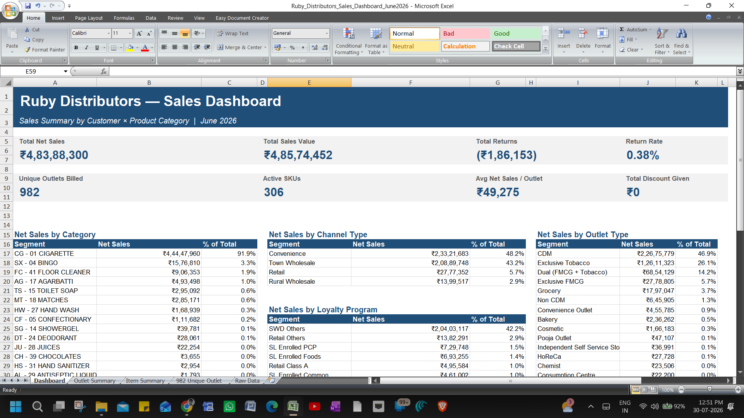This screenshot has height=418, width=744.
Task: Toggle center horizontal alignment
Action: coord(175,47)
